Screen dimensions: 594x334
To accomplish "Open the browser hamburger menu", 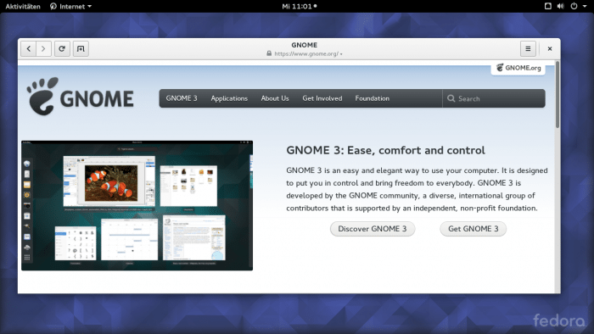I will pyautogui.click(x=528, y=49).
